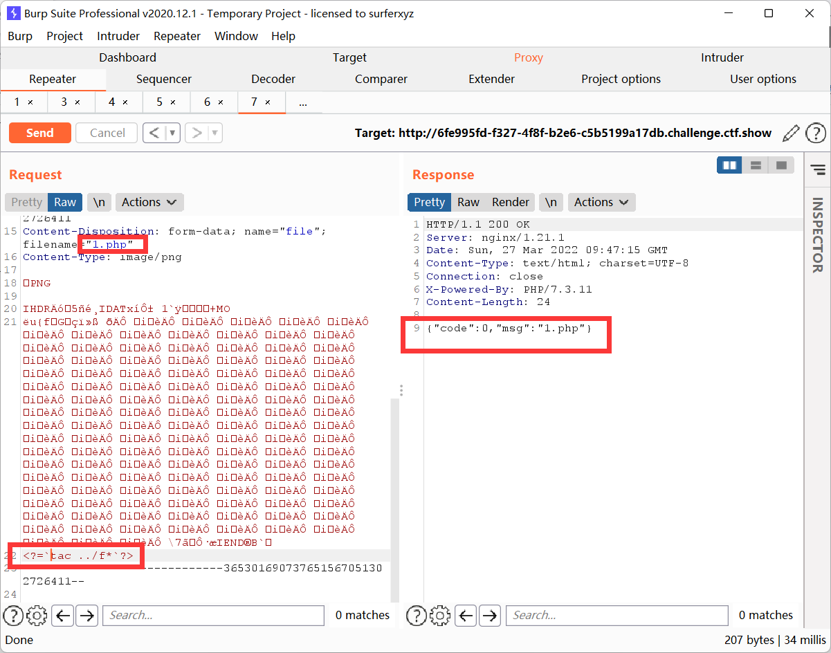Screen dimensions: 831x653
Task: Open the Intruder menu
Action: click(x=118, y=36)
